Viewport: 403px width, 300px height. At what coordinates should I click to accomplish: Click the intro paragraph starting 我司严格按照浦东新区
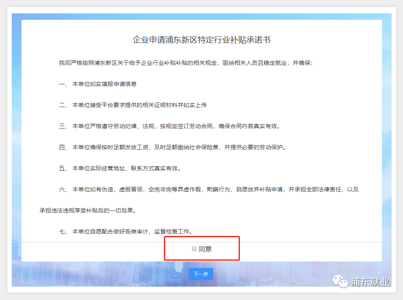pos(186,63)
